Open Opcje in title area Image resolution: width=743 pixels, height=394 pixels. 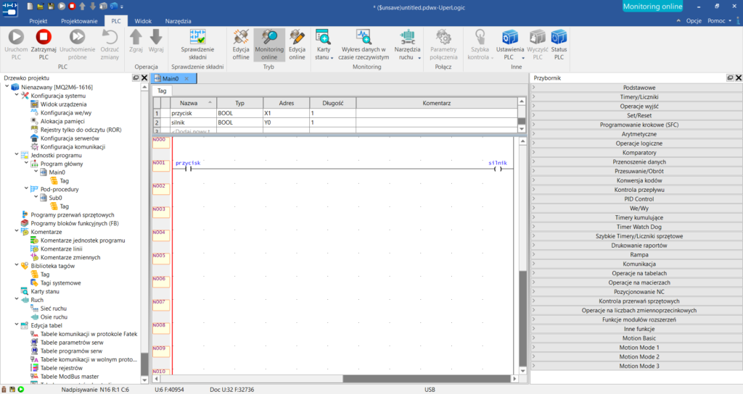694,21
